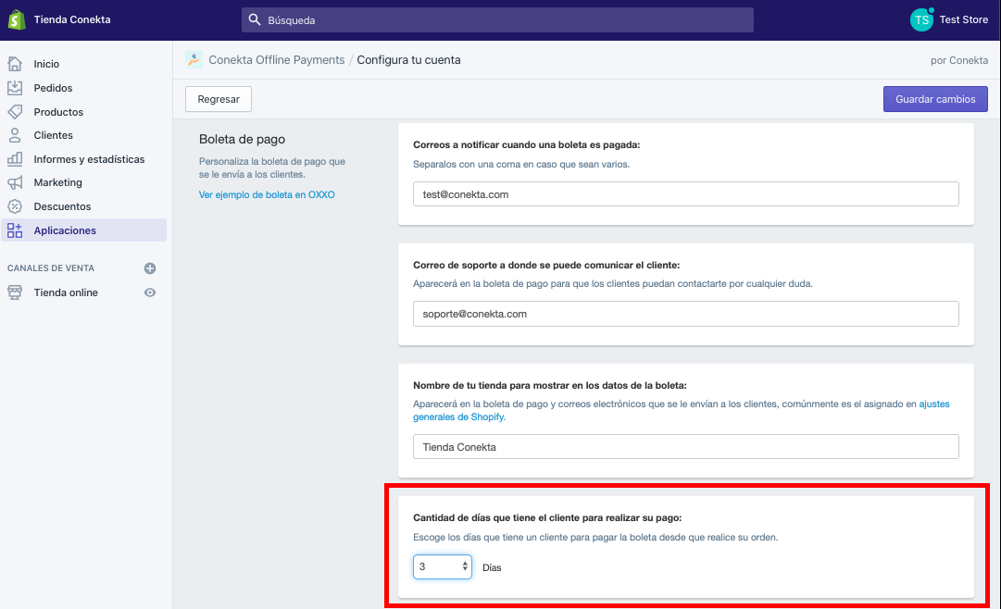
Task: Click the Conekta Offline Payments app icon
Action: [194, 59]
